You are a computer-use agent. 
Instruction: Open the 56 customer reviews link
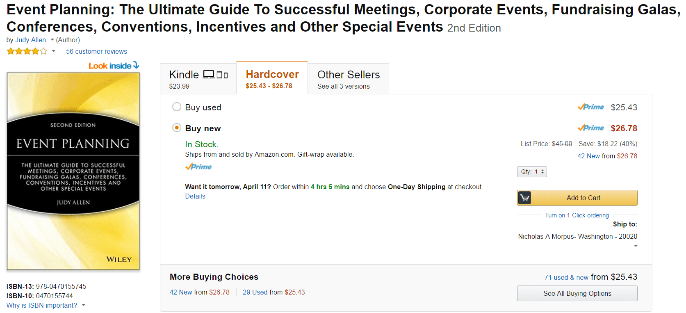[x=96, y=51]
